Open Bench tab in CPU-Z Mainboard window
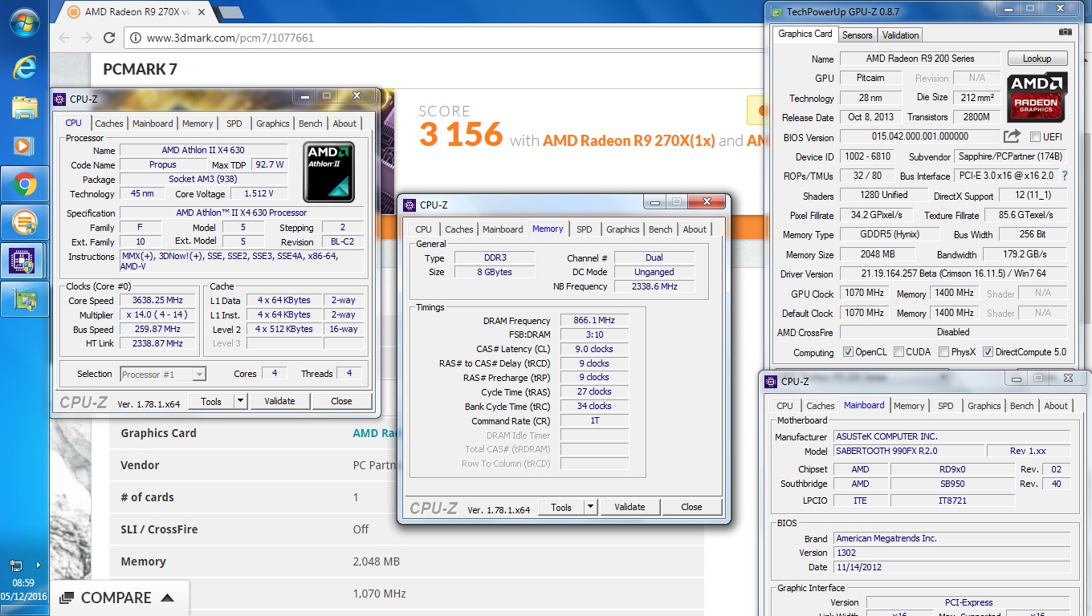Image resolution: width=1092 pixels, height=616 pixels. 1021,406
